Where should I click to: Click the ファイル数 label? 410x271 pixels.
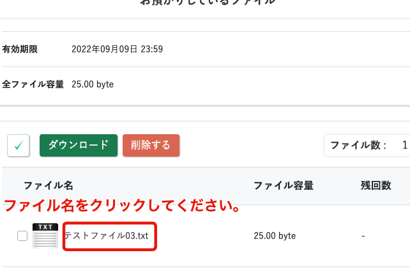(358, 146)
